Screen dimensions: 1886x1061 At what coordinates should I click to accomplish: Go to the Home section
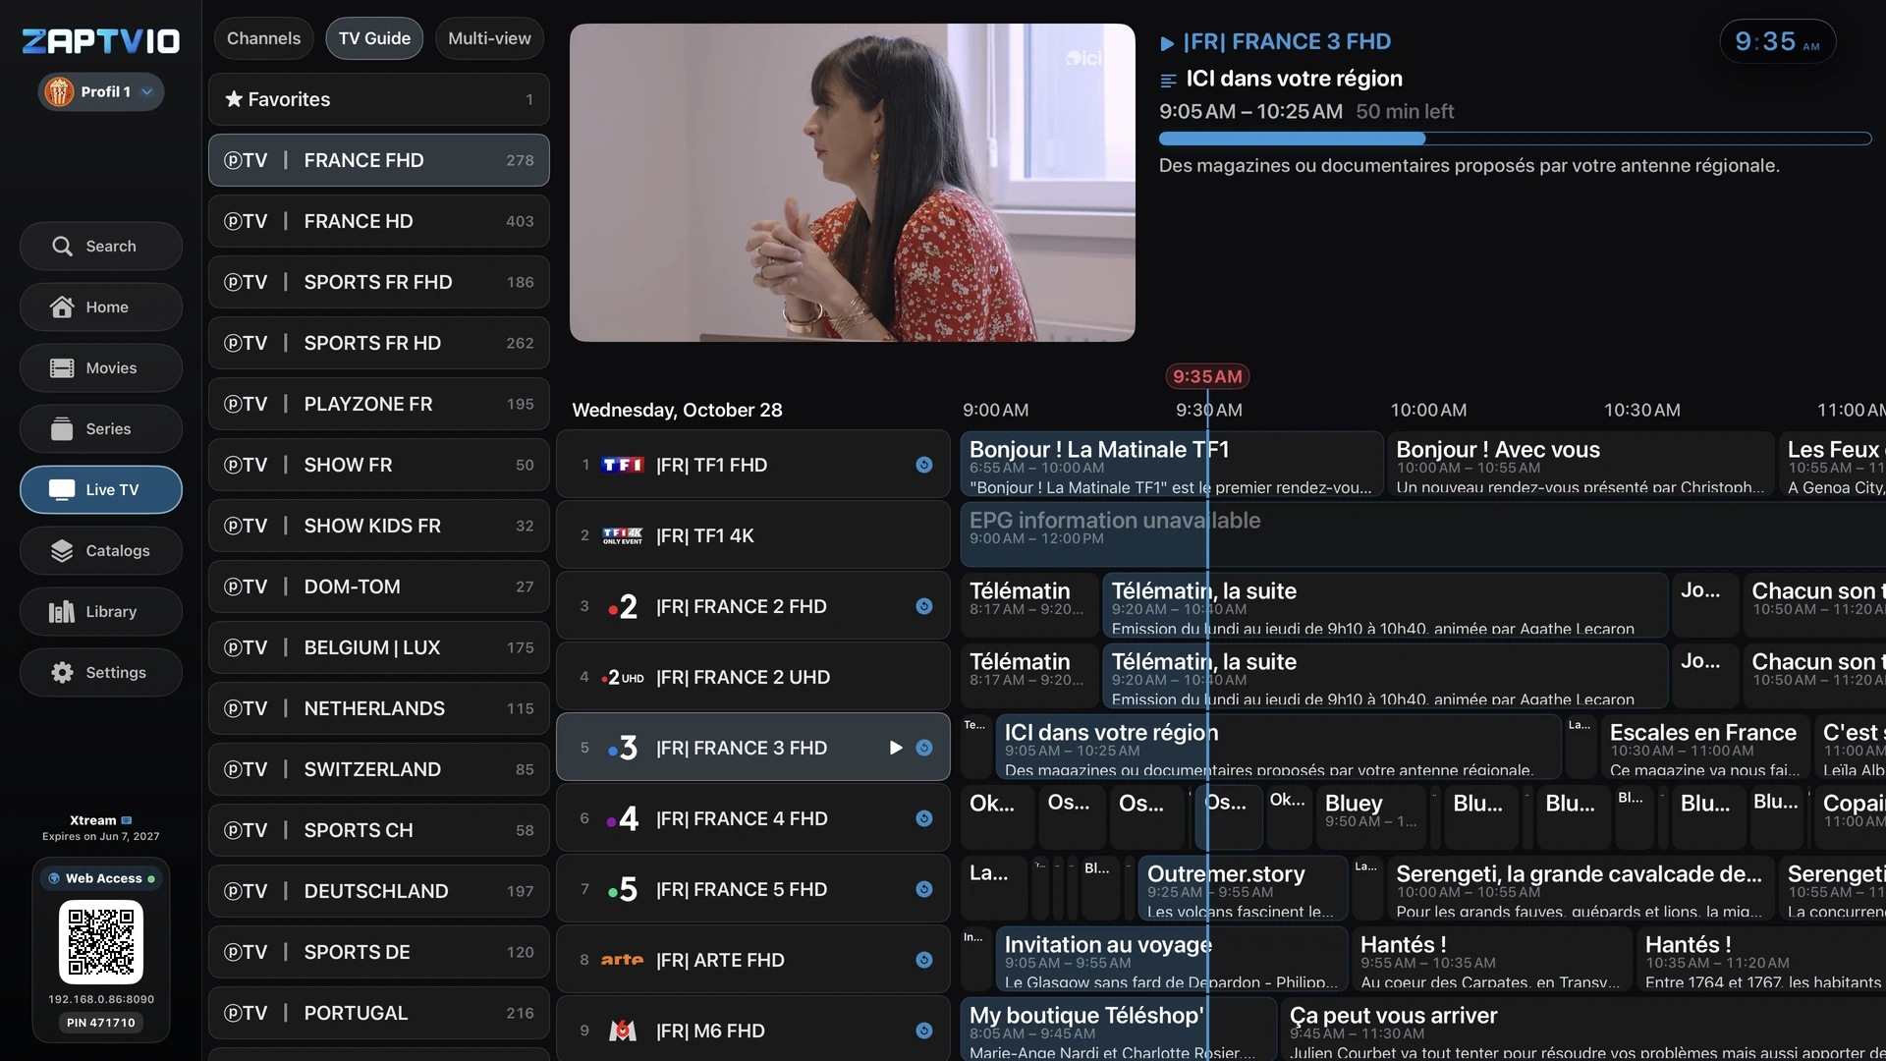[x=100, y=307]
